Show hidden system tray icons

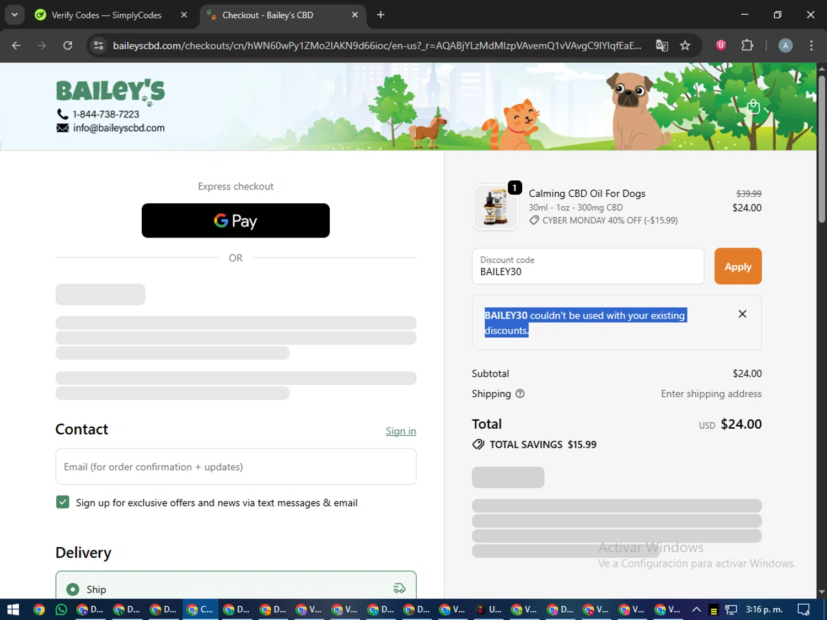click(x=696, y=609)
